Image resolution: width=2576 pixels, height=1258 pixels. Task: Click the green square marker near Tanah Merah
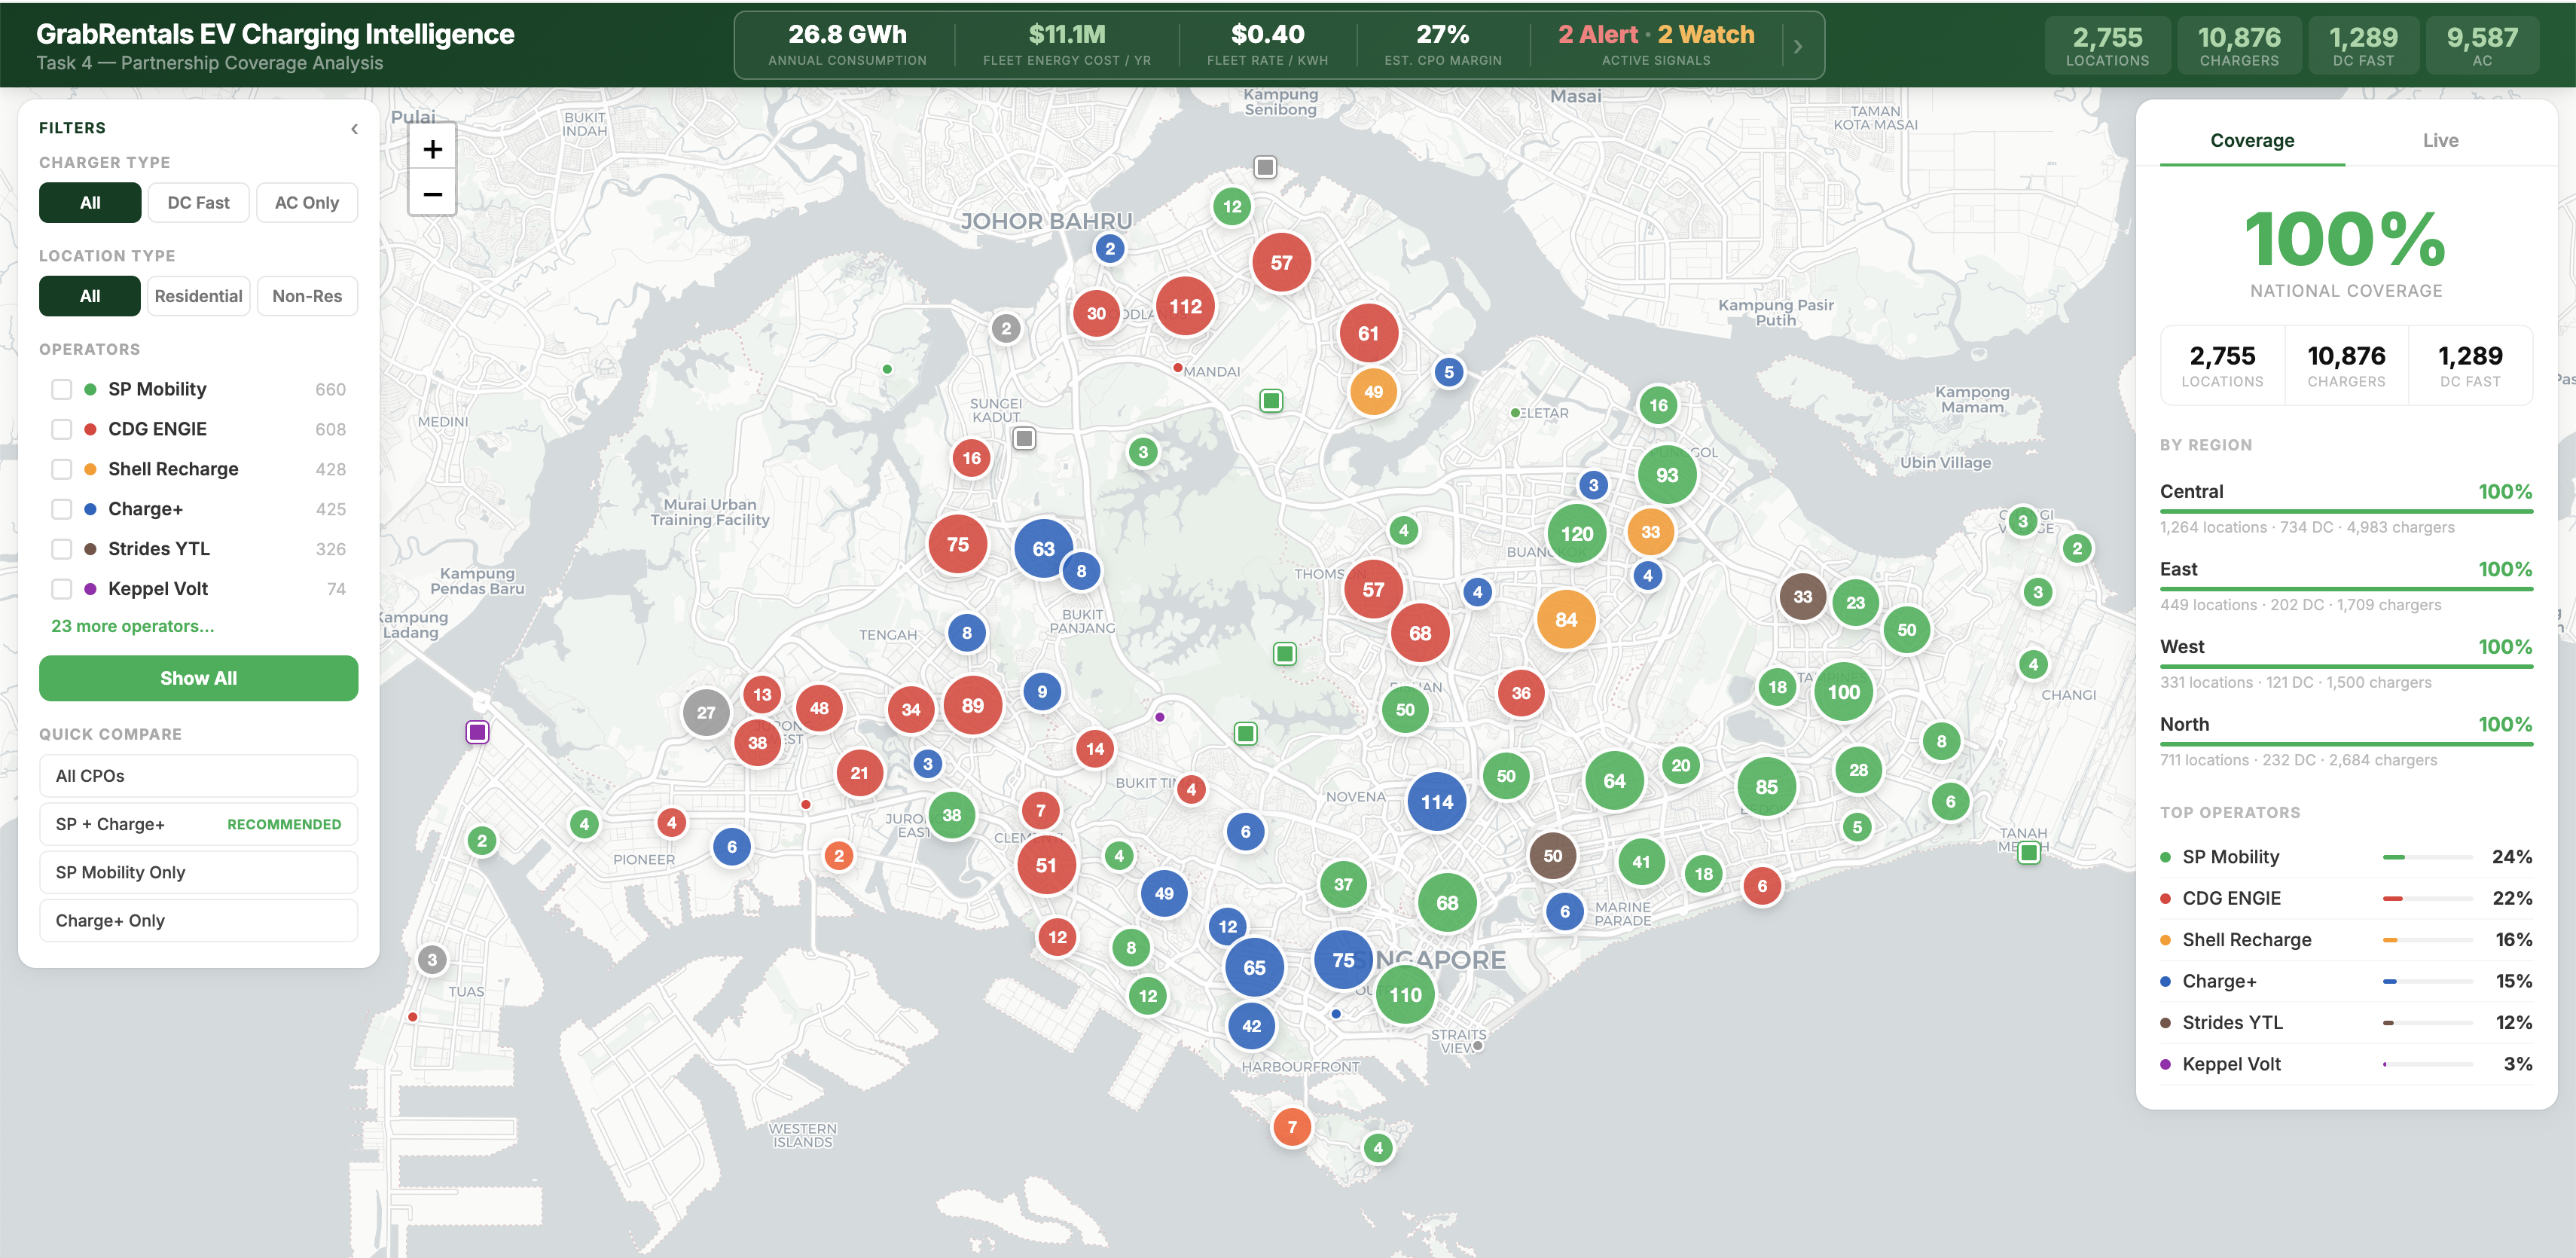(x=2028, y=853)
